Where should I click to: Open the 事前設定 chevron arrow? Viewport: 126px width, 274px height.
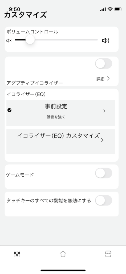[104, 111]
